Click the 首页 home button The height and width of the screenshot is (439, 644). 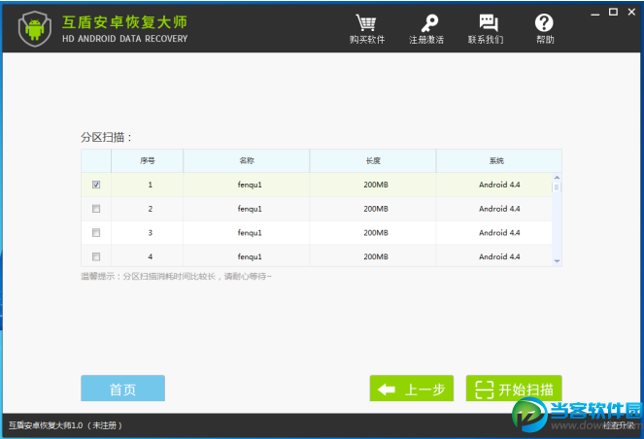click(x=122, y=388)
